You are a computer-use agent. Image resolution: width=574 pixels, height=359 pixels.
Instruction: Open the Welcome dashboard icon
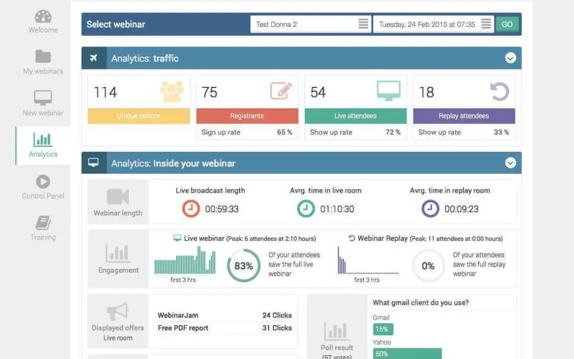point(43,16)
